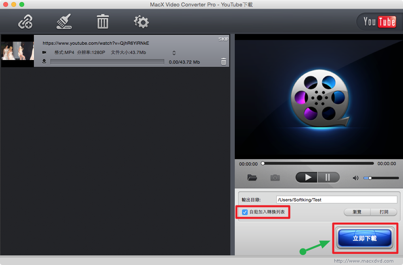Viewport: 403px width, 265px height.
Task: Click the YouTube logo button
Action: click(x=379, y=22)
